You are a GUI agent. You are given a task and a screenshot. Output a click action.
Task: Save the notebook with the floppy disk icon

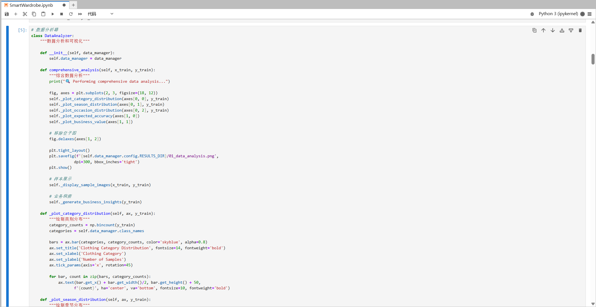point(7,14)
